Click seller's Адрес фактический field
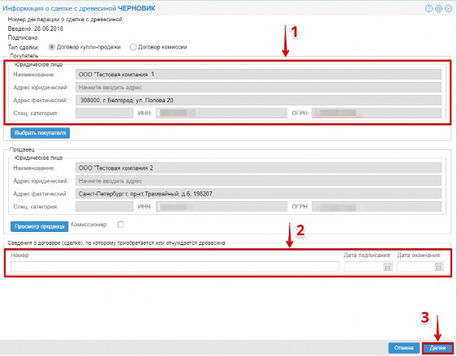This screenshot has height=356, width=457. click(258, 194)
